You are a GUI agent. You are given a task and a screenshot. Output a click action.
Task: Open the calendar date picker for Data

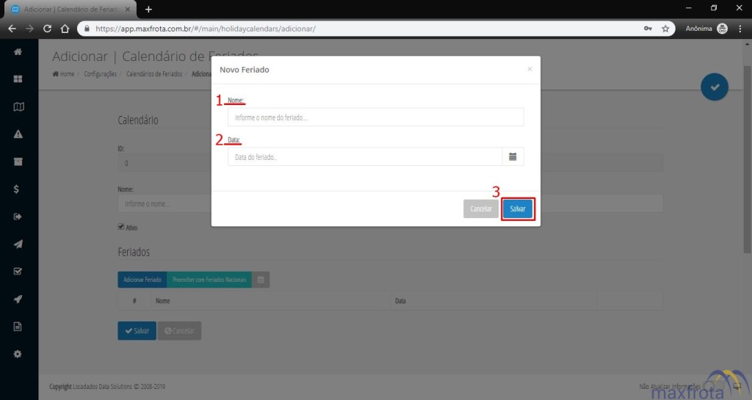pyautogui.click(x=513, y=157)
